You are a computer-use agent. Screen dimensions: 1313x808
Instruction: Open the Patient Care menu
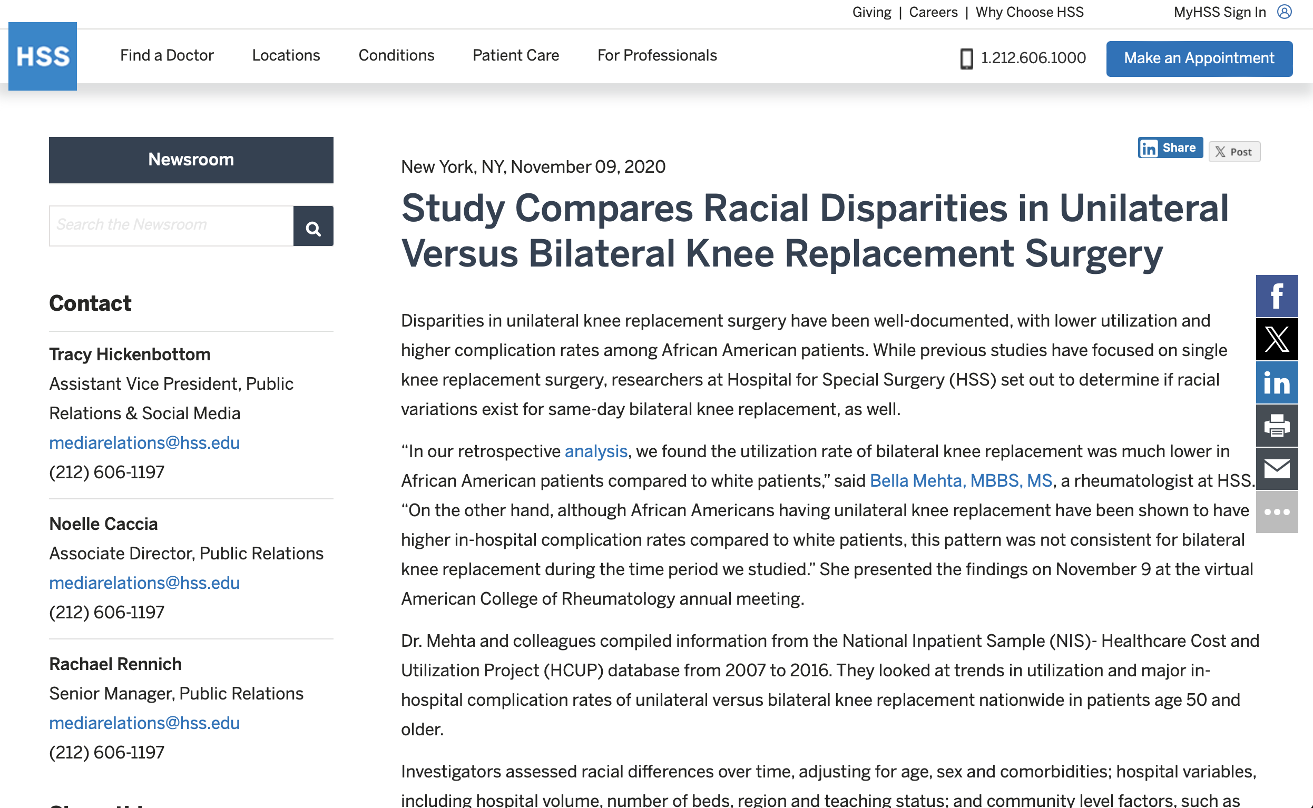click(x=516, y=56)
